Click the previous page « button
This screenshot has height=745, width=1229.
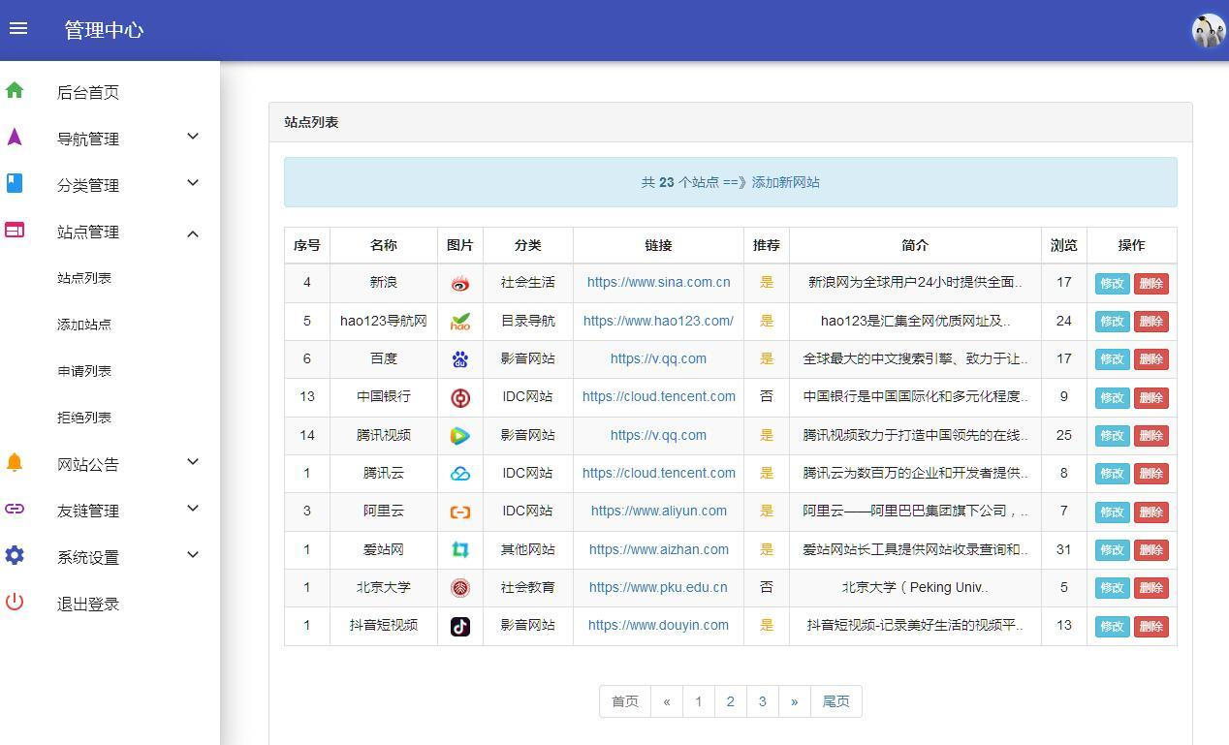[x=667, y=701]
